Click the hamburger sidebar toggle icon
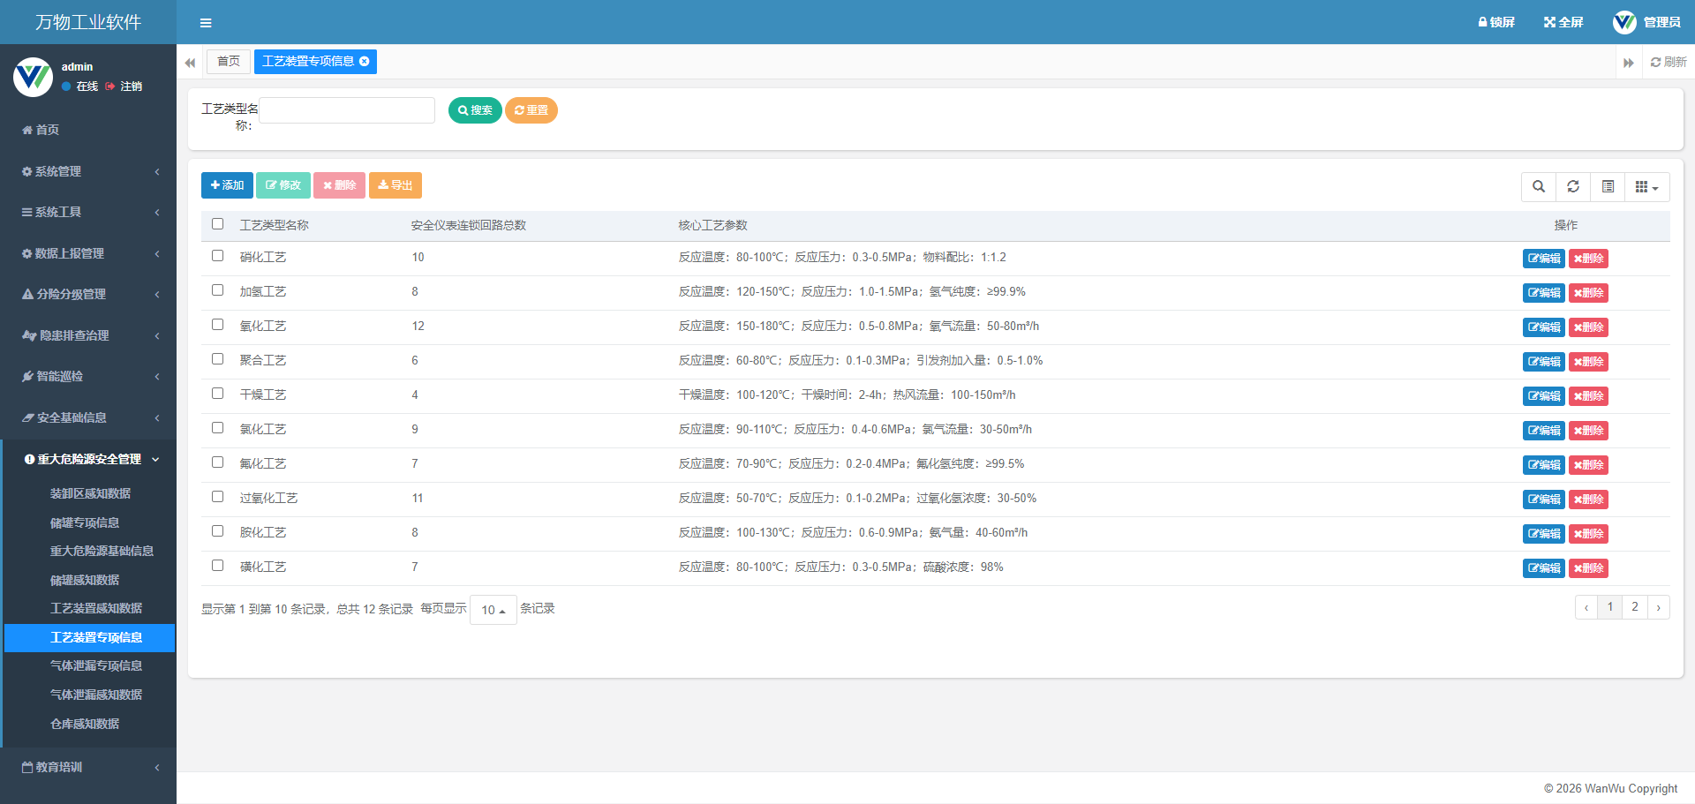The height and width of the screenshot is (804, 1695). [x=206, y=23]
